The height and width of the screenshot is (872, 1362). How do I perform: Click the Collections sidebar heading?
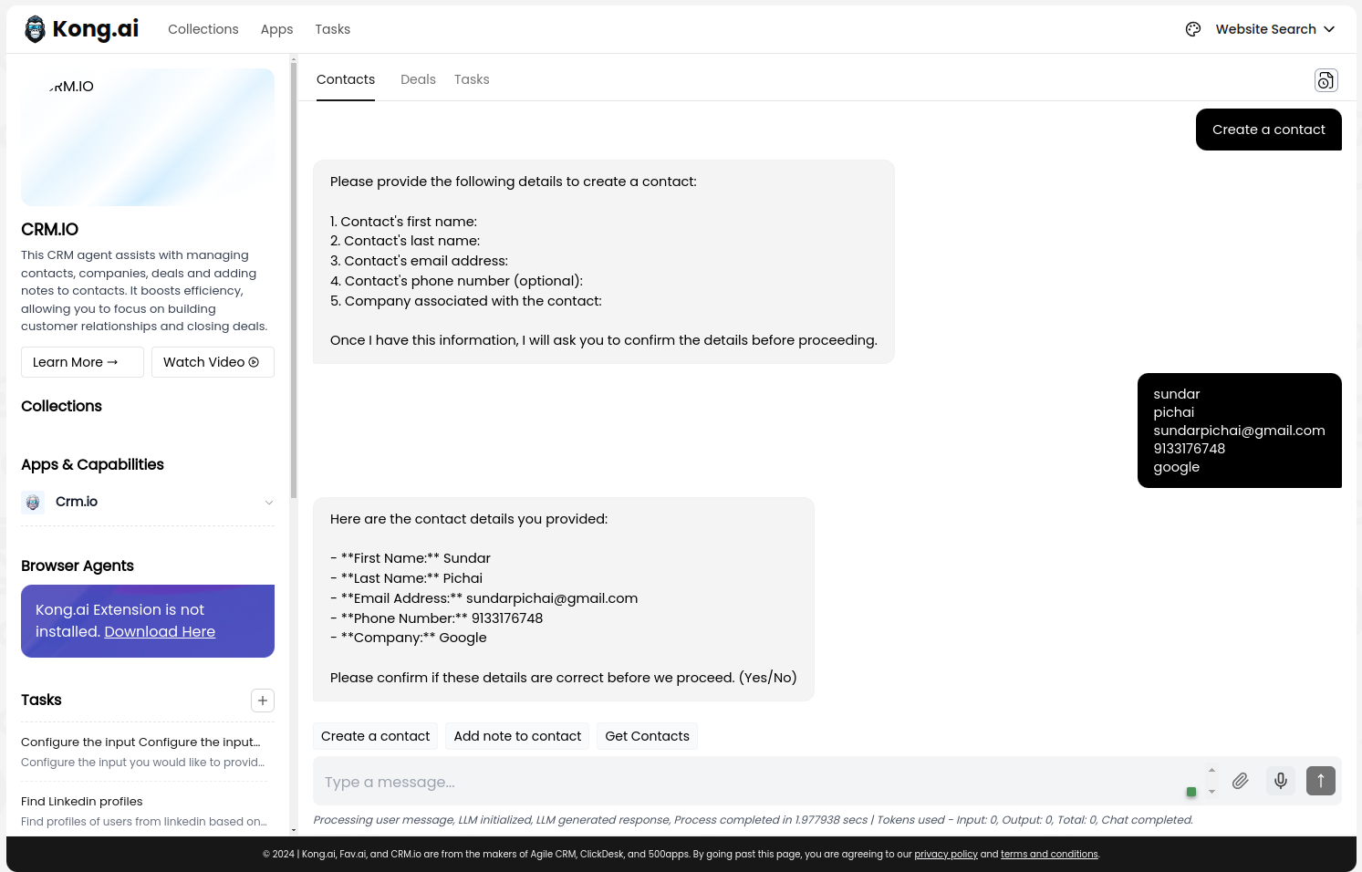[x=61, y=406]
